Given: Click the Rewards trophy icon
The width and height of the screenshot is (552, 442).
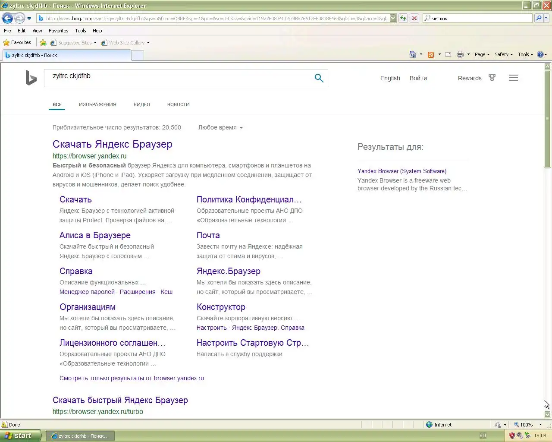Looking at the screenshot, I should (x=492, y=78).
